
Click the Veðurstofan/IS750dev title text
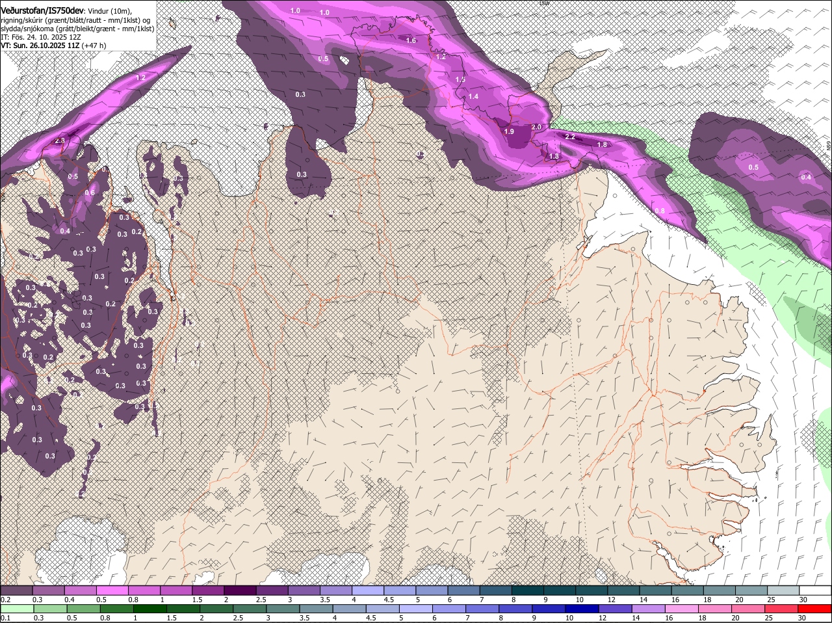click(x=42, y=10)
